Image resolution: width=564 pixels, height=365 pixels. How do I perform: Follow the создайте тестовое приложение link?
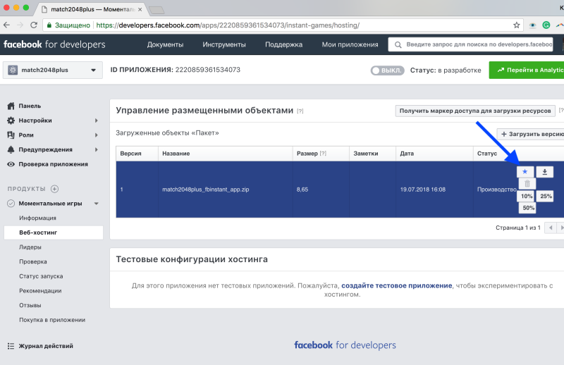click(396, 285)
